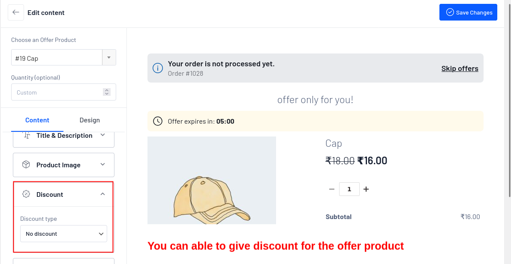Viewport: 511px width, 264px height.
Task: Click the Title & Description text icon
Action: coord(27,136)
